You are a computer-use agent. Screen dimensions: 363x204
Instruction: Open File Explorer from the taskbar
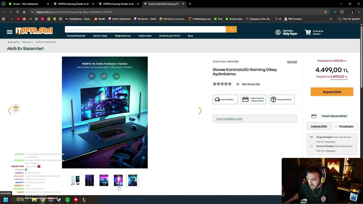[34, 200]
